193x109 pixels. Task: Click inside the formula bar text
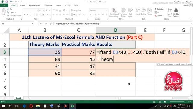(x=122, y=24)
